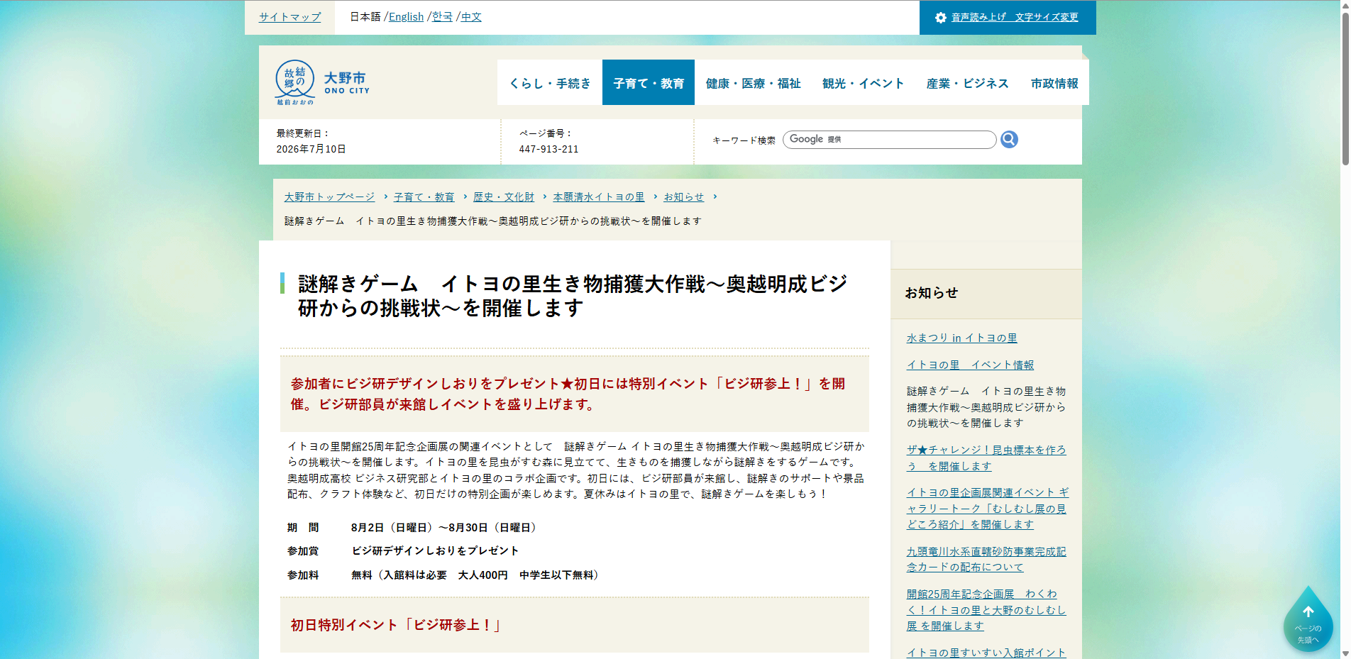Viewport: 1351px width, 659px height.
Task: Open the 市政情報 menu
Action: coord(1054,83)
